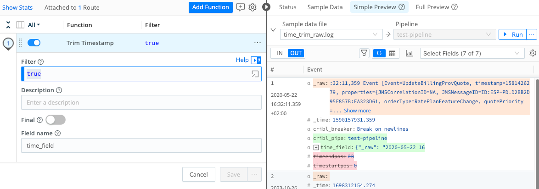Open Run button more options
This screenshot has width=539, height=189.
coord(532,35)
